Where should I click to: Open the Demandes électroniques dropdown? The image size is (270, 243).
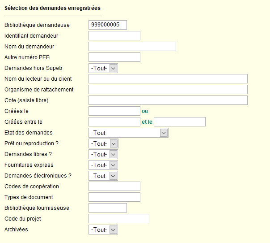pos(103,176)
